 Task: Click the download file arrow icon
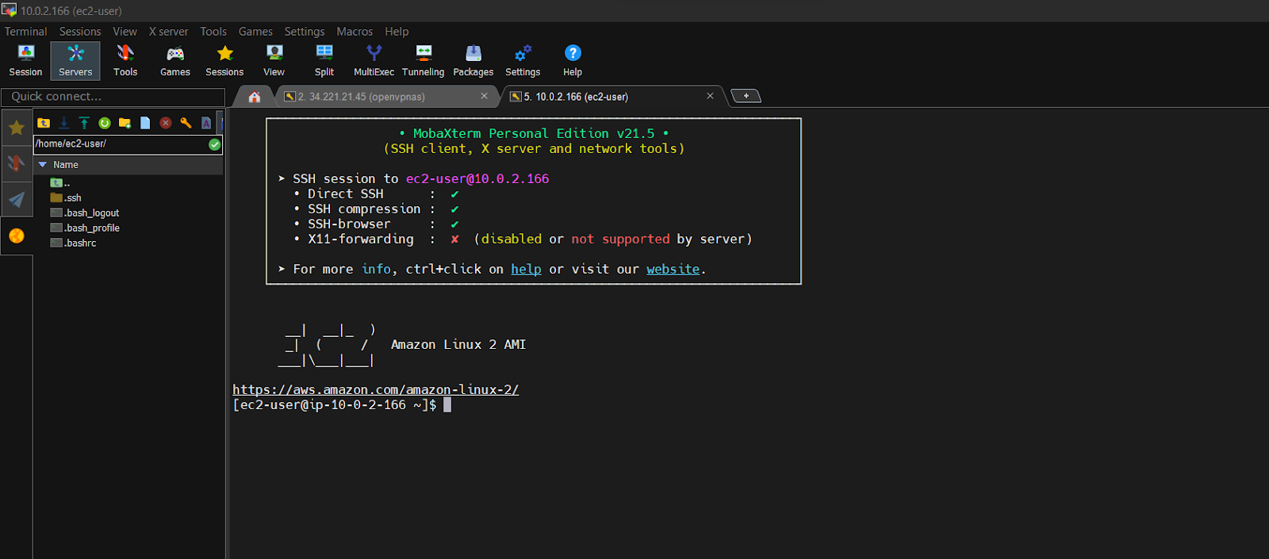click(64, 123)
